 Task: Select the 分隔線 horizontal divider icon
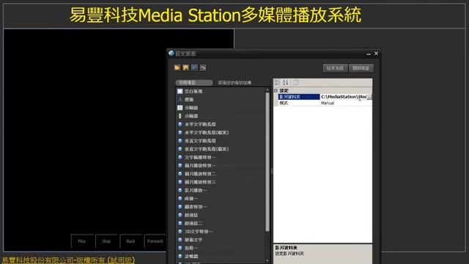[180, 108]
